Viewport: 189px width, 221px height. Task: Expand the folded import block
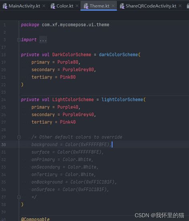click(19, 40)
